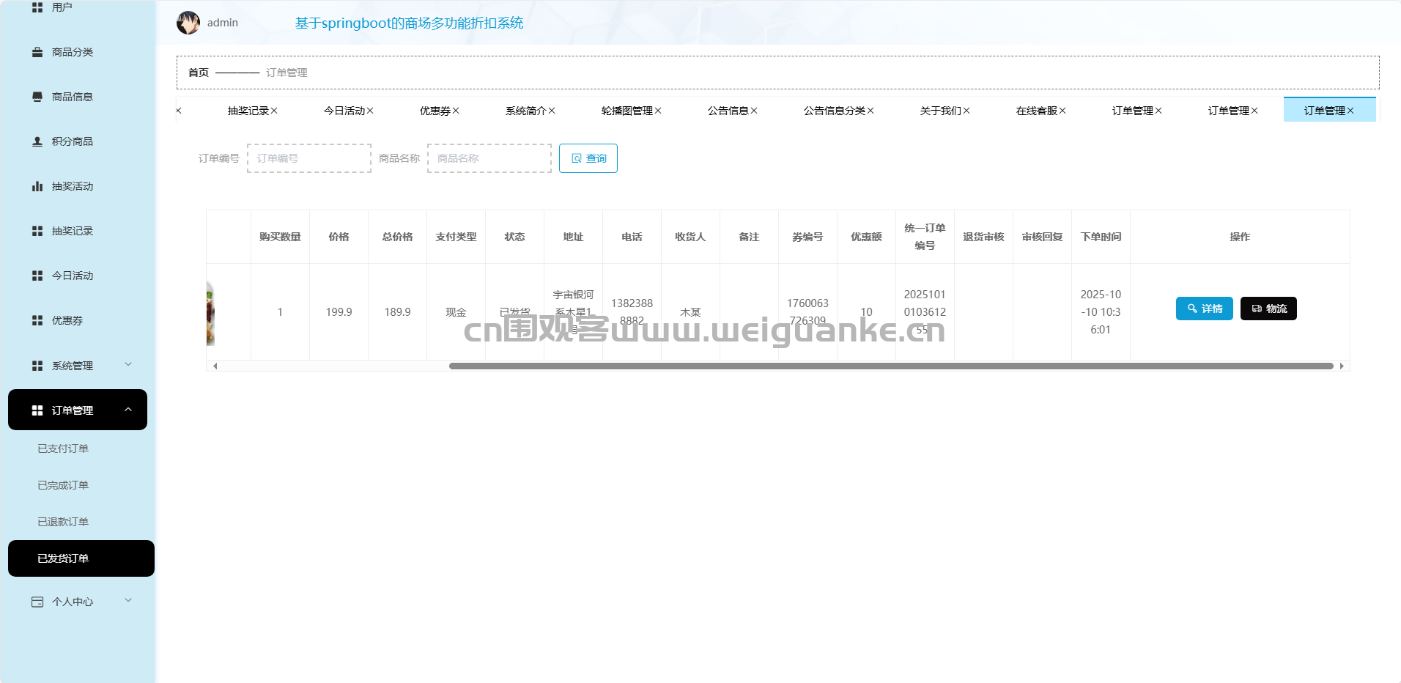The width and height of the screenshot is (1401, 683).
Task: Close the 在线客服 tab
Action: [1062, 111]
